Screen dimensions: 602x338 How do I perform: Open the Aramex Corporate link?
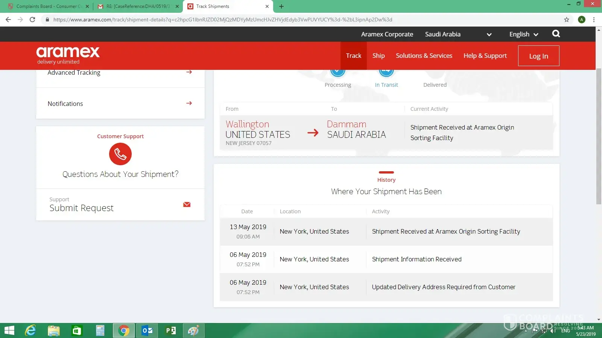tap(387, 34)
